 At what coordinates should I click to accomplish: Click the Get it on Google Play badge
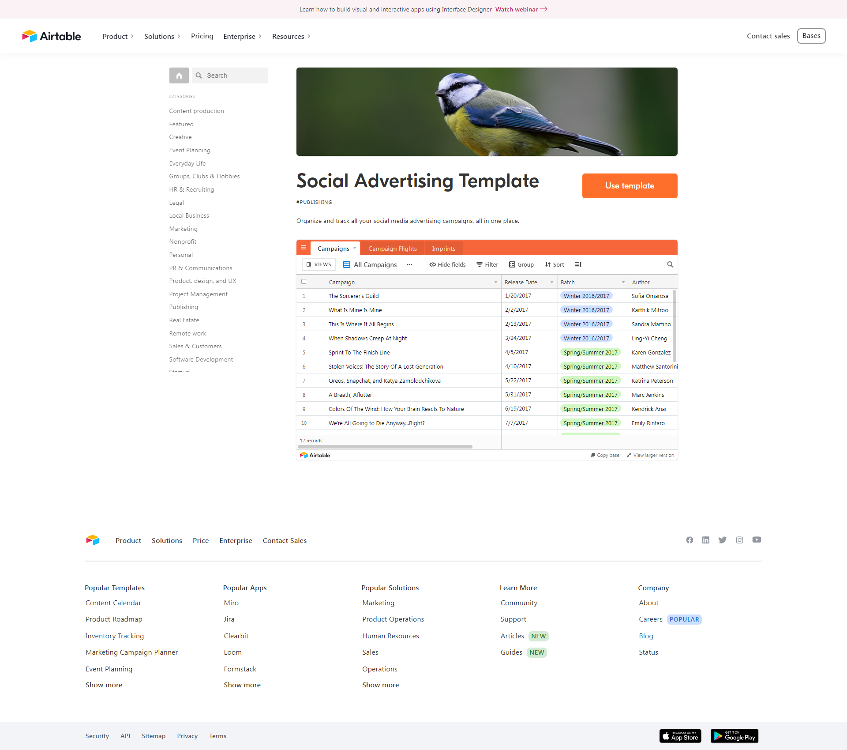[x=735, y=736]
